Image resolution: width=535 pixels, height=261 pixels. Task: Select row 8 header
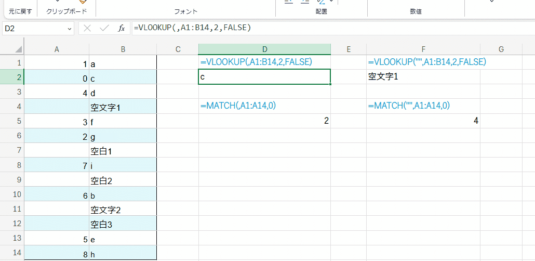(12, 165)
